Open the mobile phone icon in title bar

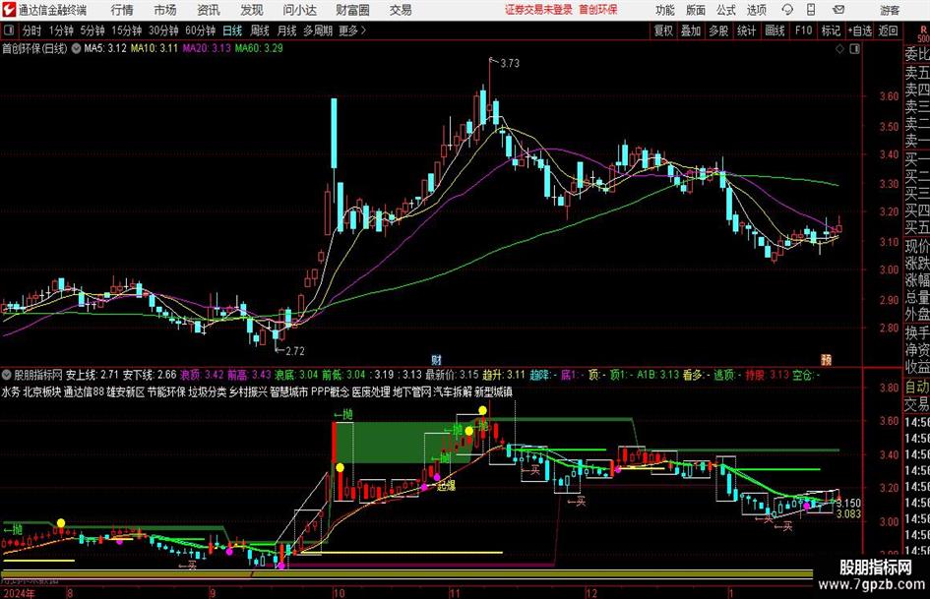click(x=811, y=10)
